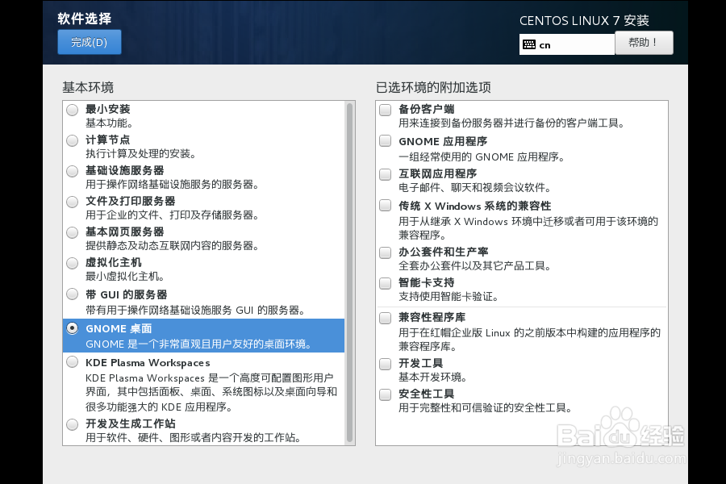
Task: Select the 计算节点 environment
Action: coord(72,140)
